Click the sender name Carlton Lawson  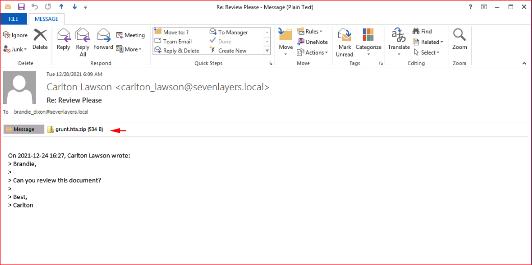pyautogui.click(x=79, y=87)
